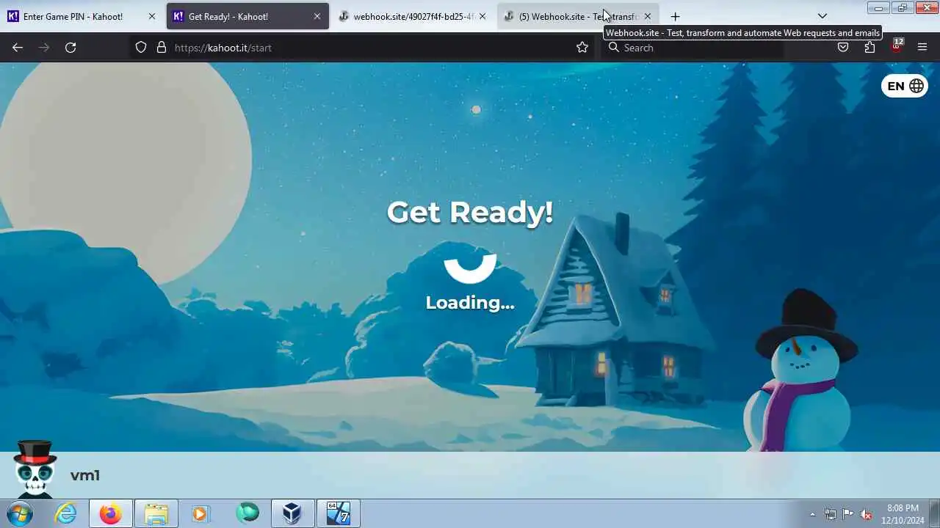This screenshot has width=940, height=528.
Task: Reload the Kahoot page
Action: [70, 48]
